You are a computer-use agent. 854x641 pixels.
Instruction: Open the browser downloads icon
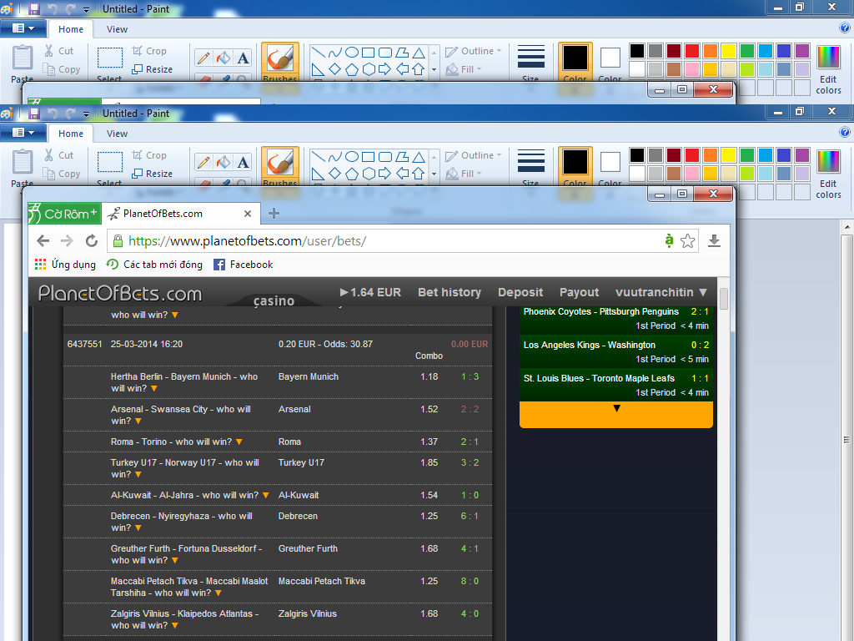click(714, 241)
